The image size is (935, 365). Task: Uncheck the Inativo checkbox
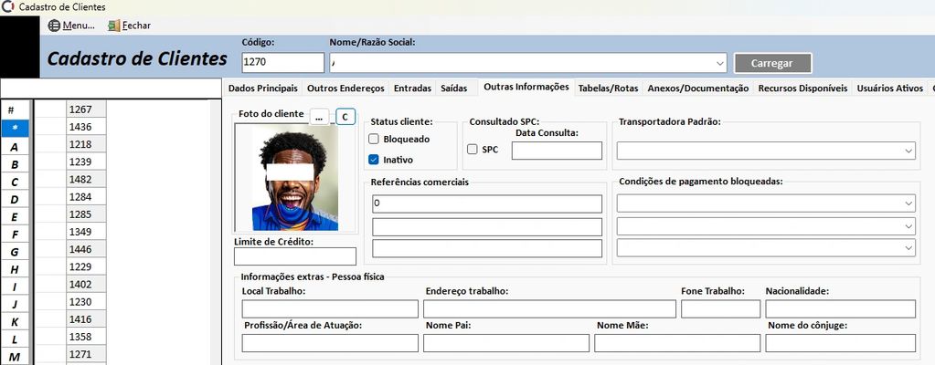pos(374,160)
